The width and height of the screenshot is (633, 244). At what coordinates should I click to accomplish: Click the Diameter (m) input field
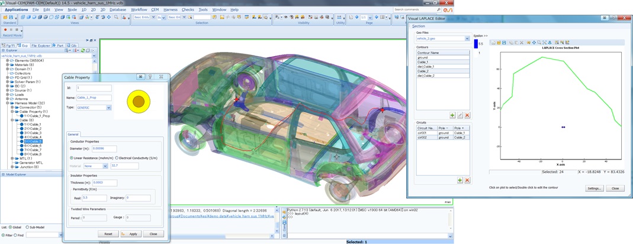point(104,149)
